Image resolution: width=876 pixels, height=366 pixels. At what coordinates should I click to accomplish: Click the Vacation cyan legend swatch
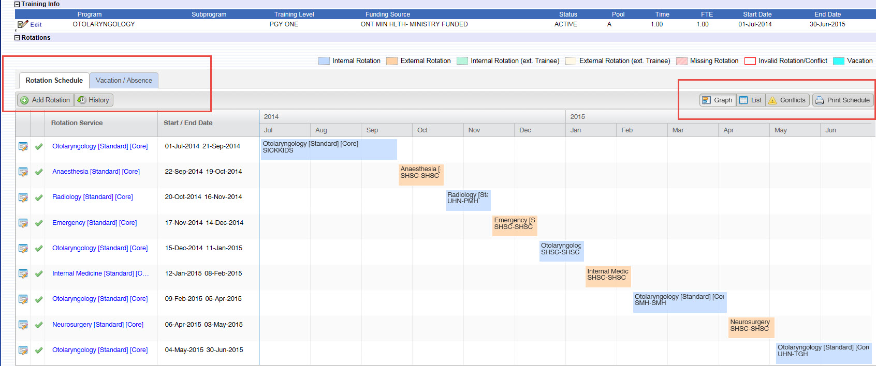point(838,61)
